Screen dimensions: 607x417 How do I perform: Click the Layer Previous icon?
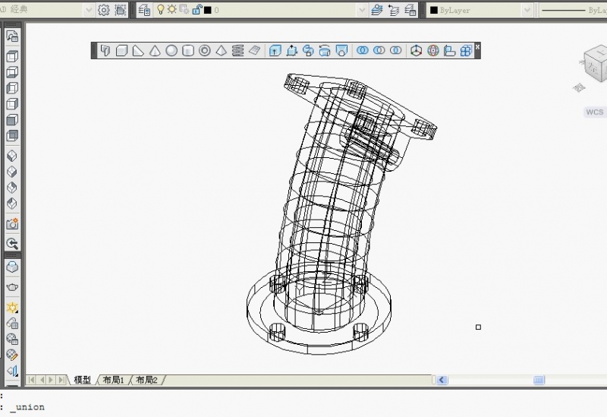(394, 10)
